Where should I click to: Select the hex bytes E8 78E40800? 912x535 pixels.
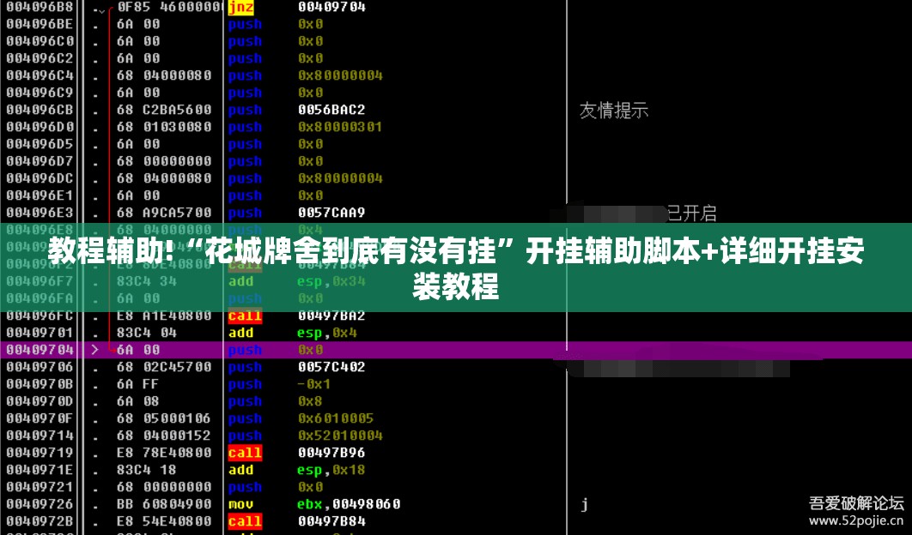164,453
